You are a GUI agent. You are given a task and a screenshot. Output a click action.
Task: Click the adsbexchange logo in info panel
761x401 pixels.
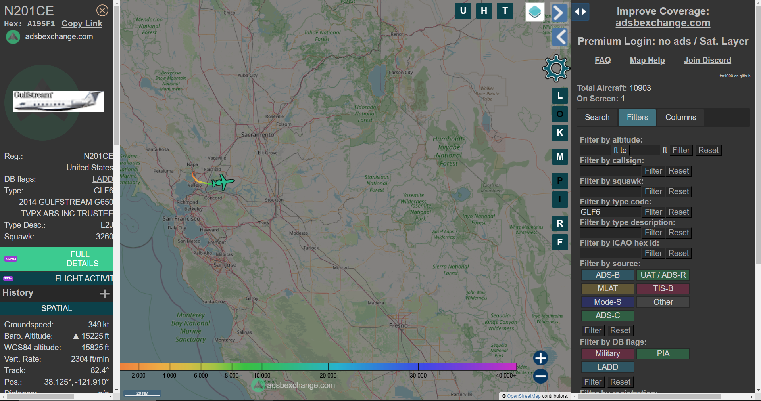[13, 37]
